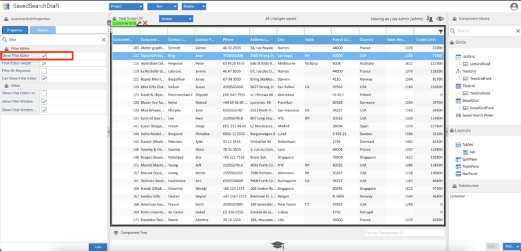Toggle the Show Filter Window checkbox

(x=44, y=110)
